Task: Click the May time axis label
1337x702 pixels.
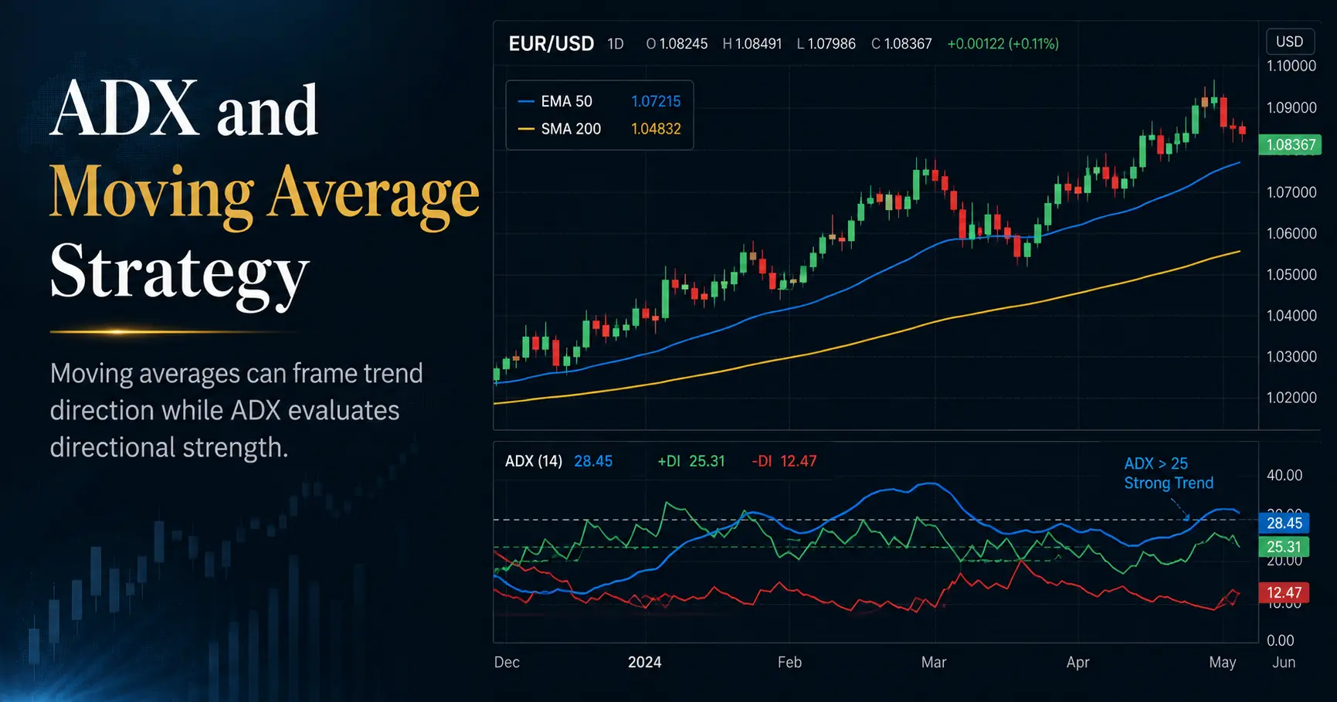Action: 1223,662
